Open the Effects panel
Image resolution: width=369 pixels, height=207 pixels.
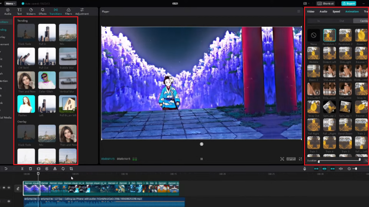pyautogui.click(x=43, y=11)
